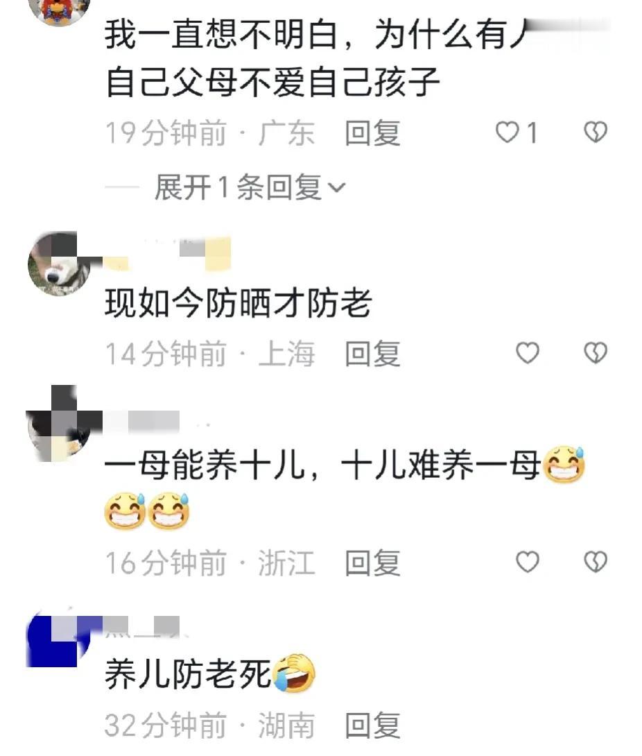Open the dog avatar of the Shanghai commenter

tap(60, 264)
